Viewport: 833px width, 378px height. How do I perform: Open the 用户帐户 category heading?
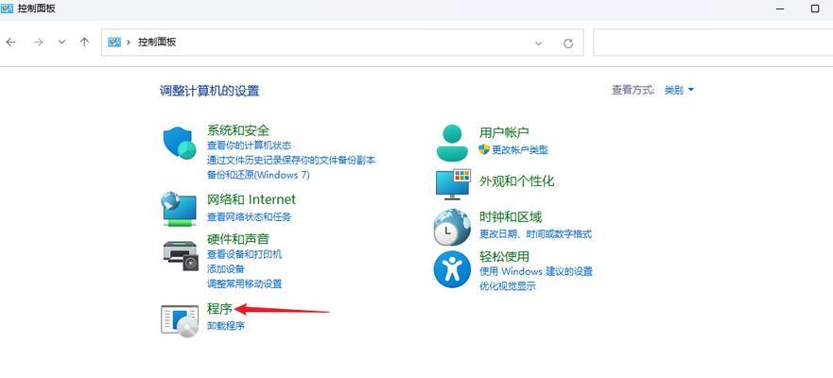[x=504, y=132]
